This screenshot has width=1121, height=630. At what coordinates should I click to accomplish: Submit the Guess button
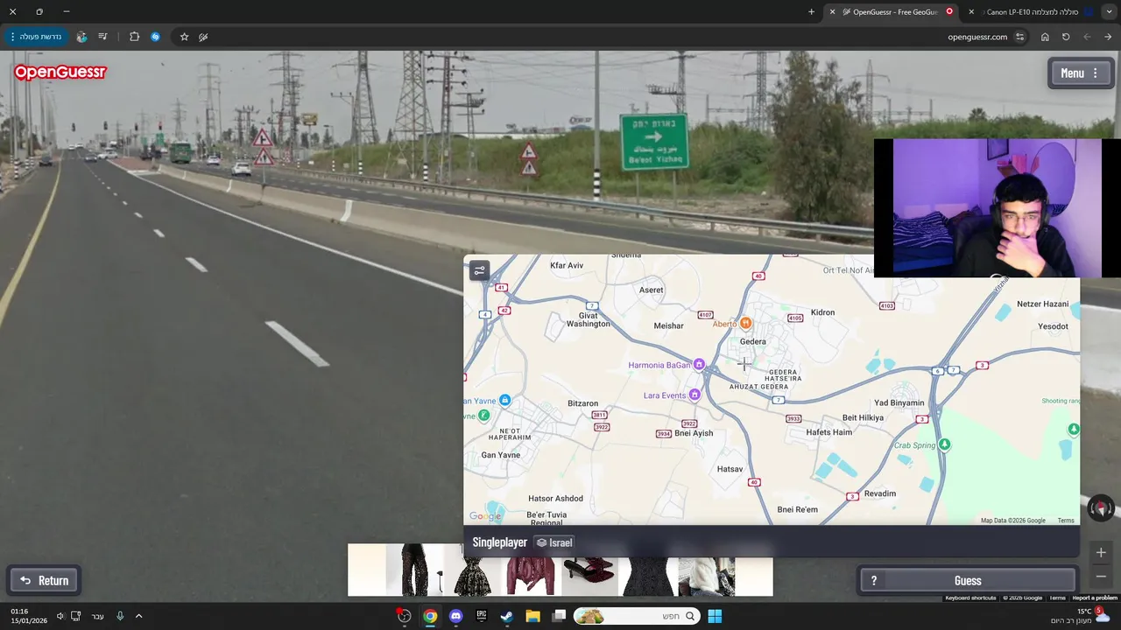tap(968, 580)
